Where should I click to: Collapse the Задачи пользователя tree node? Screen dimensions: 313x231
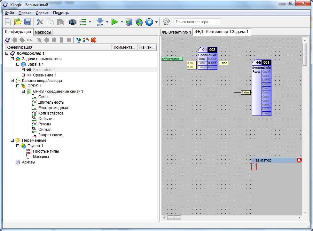tap(12, 59)
